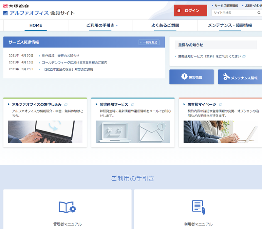The height and width of the screenshot is (229, 262).
Task: Open the お問い合わせ header link
Action: pos(253,6)
